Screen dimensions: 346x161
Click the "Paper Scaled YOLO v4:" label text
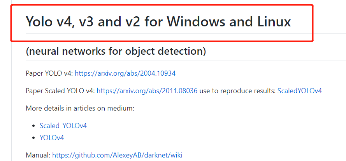(x=60, y=91)
